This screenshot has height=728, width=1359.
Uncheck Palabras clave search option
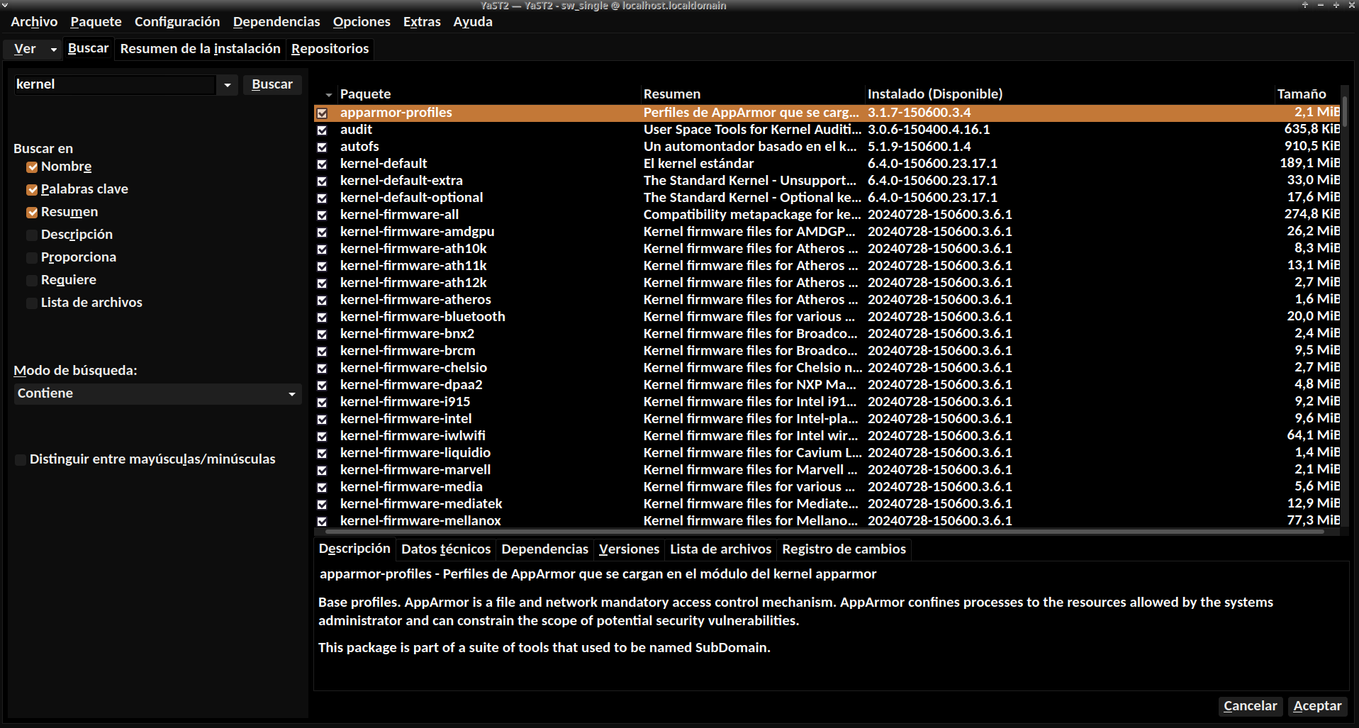32,190
